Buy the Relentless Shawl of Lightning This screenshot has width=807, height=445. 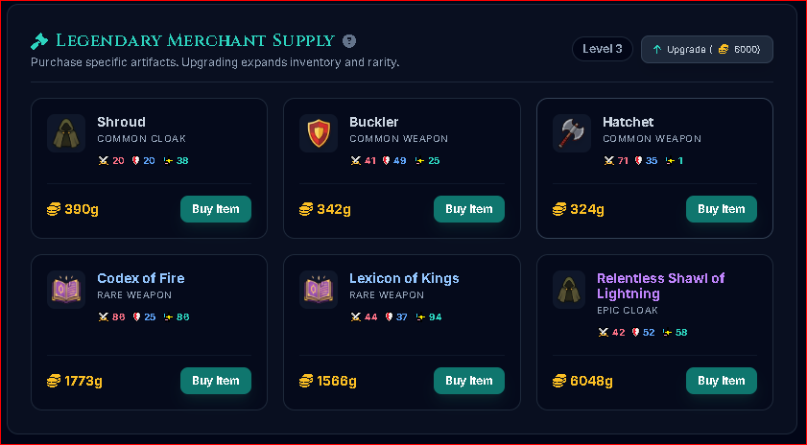tap(721, 381)
